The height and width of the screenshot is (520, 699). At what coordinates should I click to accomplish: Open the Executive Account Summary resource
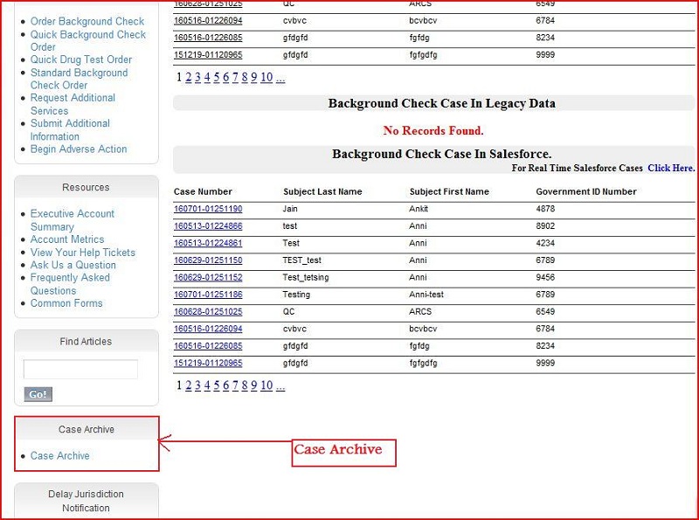(73, 220)
